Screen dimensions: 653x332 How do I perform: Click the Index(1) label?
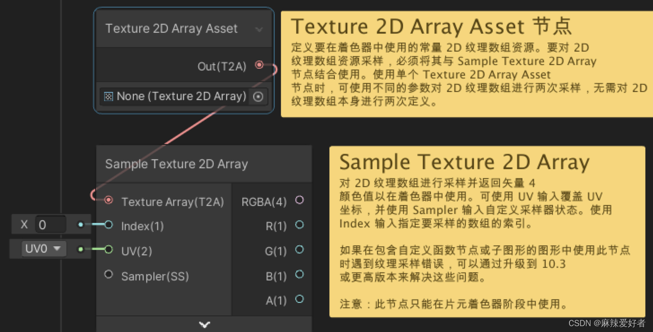pos(142,227)
